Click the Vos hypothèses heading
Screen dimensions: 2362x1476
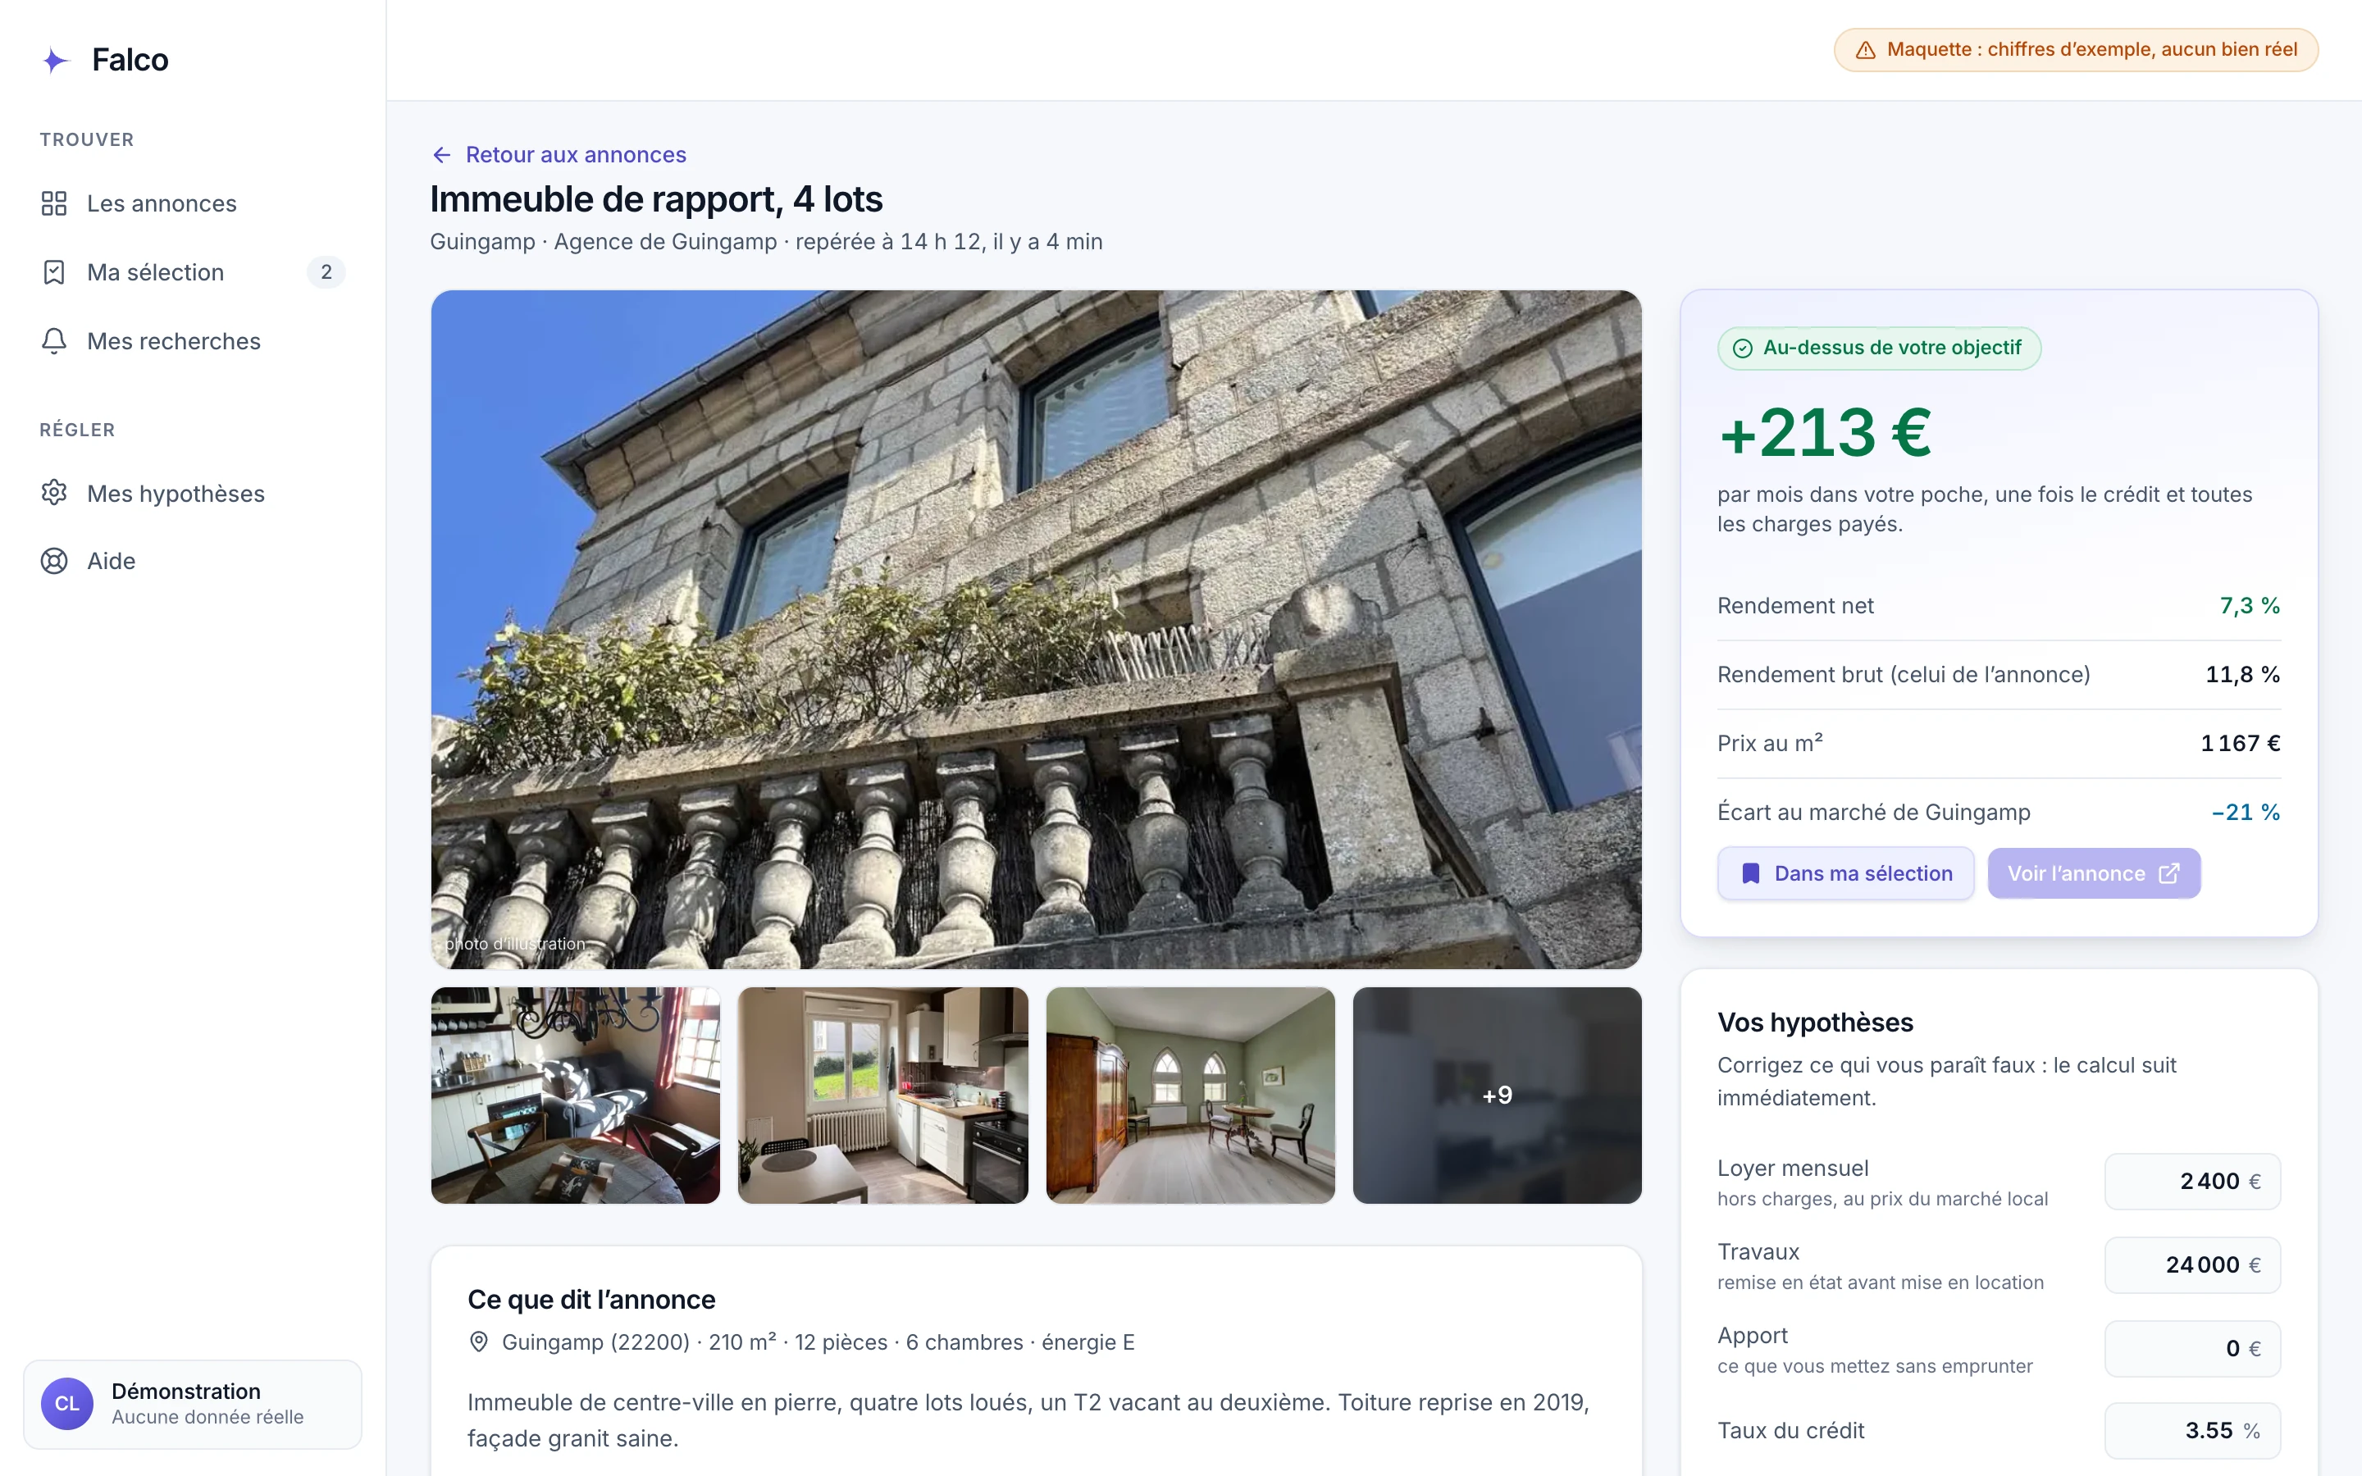(x=1814, y=1023)
